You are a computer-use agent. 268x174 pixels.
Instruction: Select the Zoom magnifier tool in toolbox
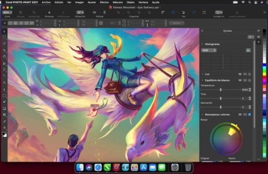click(4, 75)
